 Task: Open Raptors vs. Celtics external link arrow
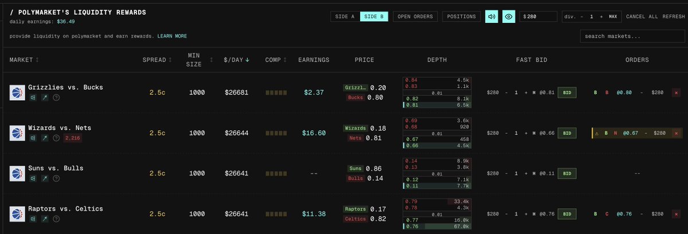pos(44,219)
